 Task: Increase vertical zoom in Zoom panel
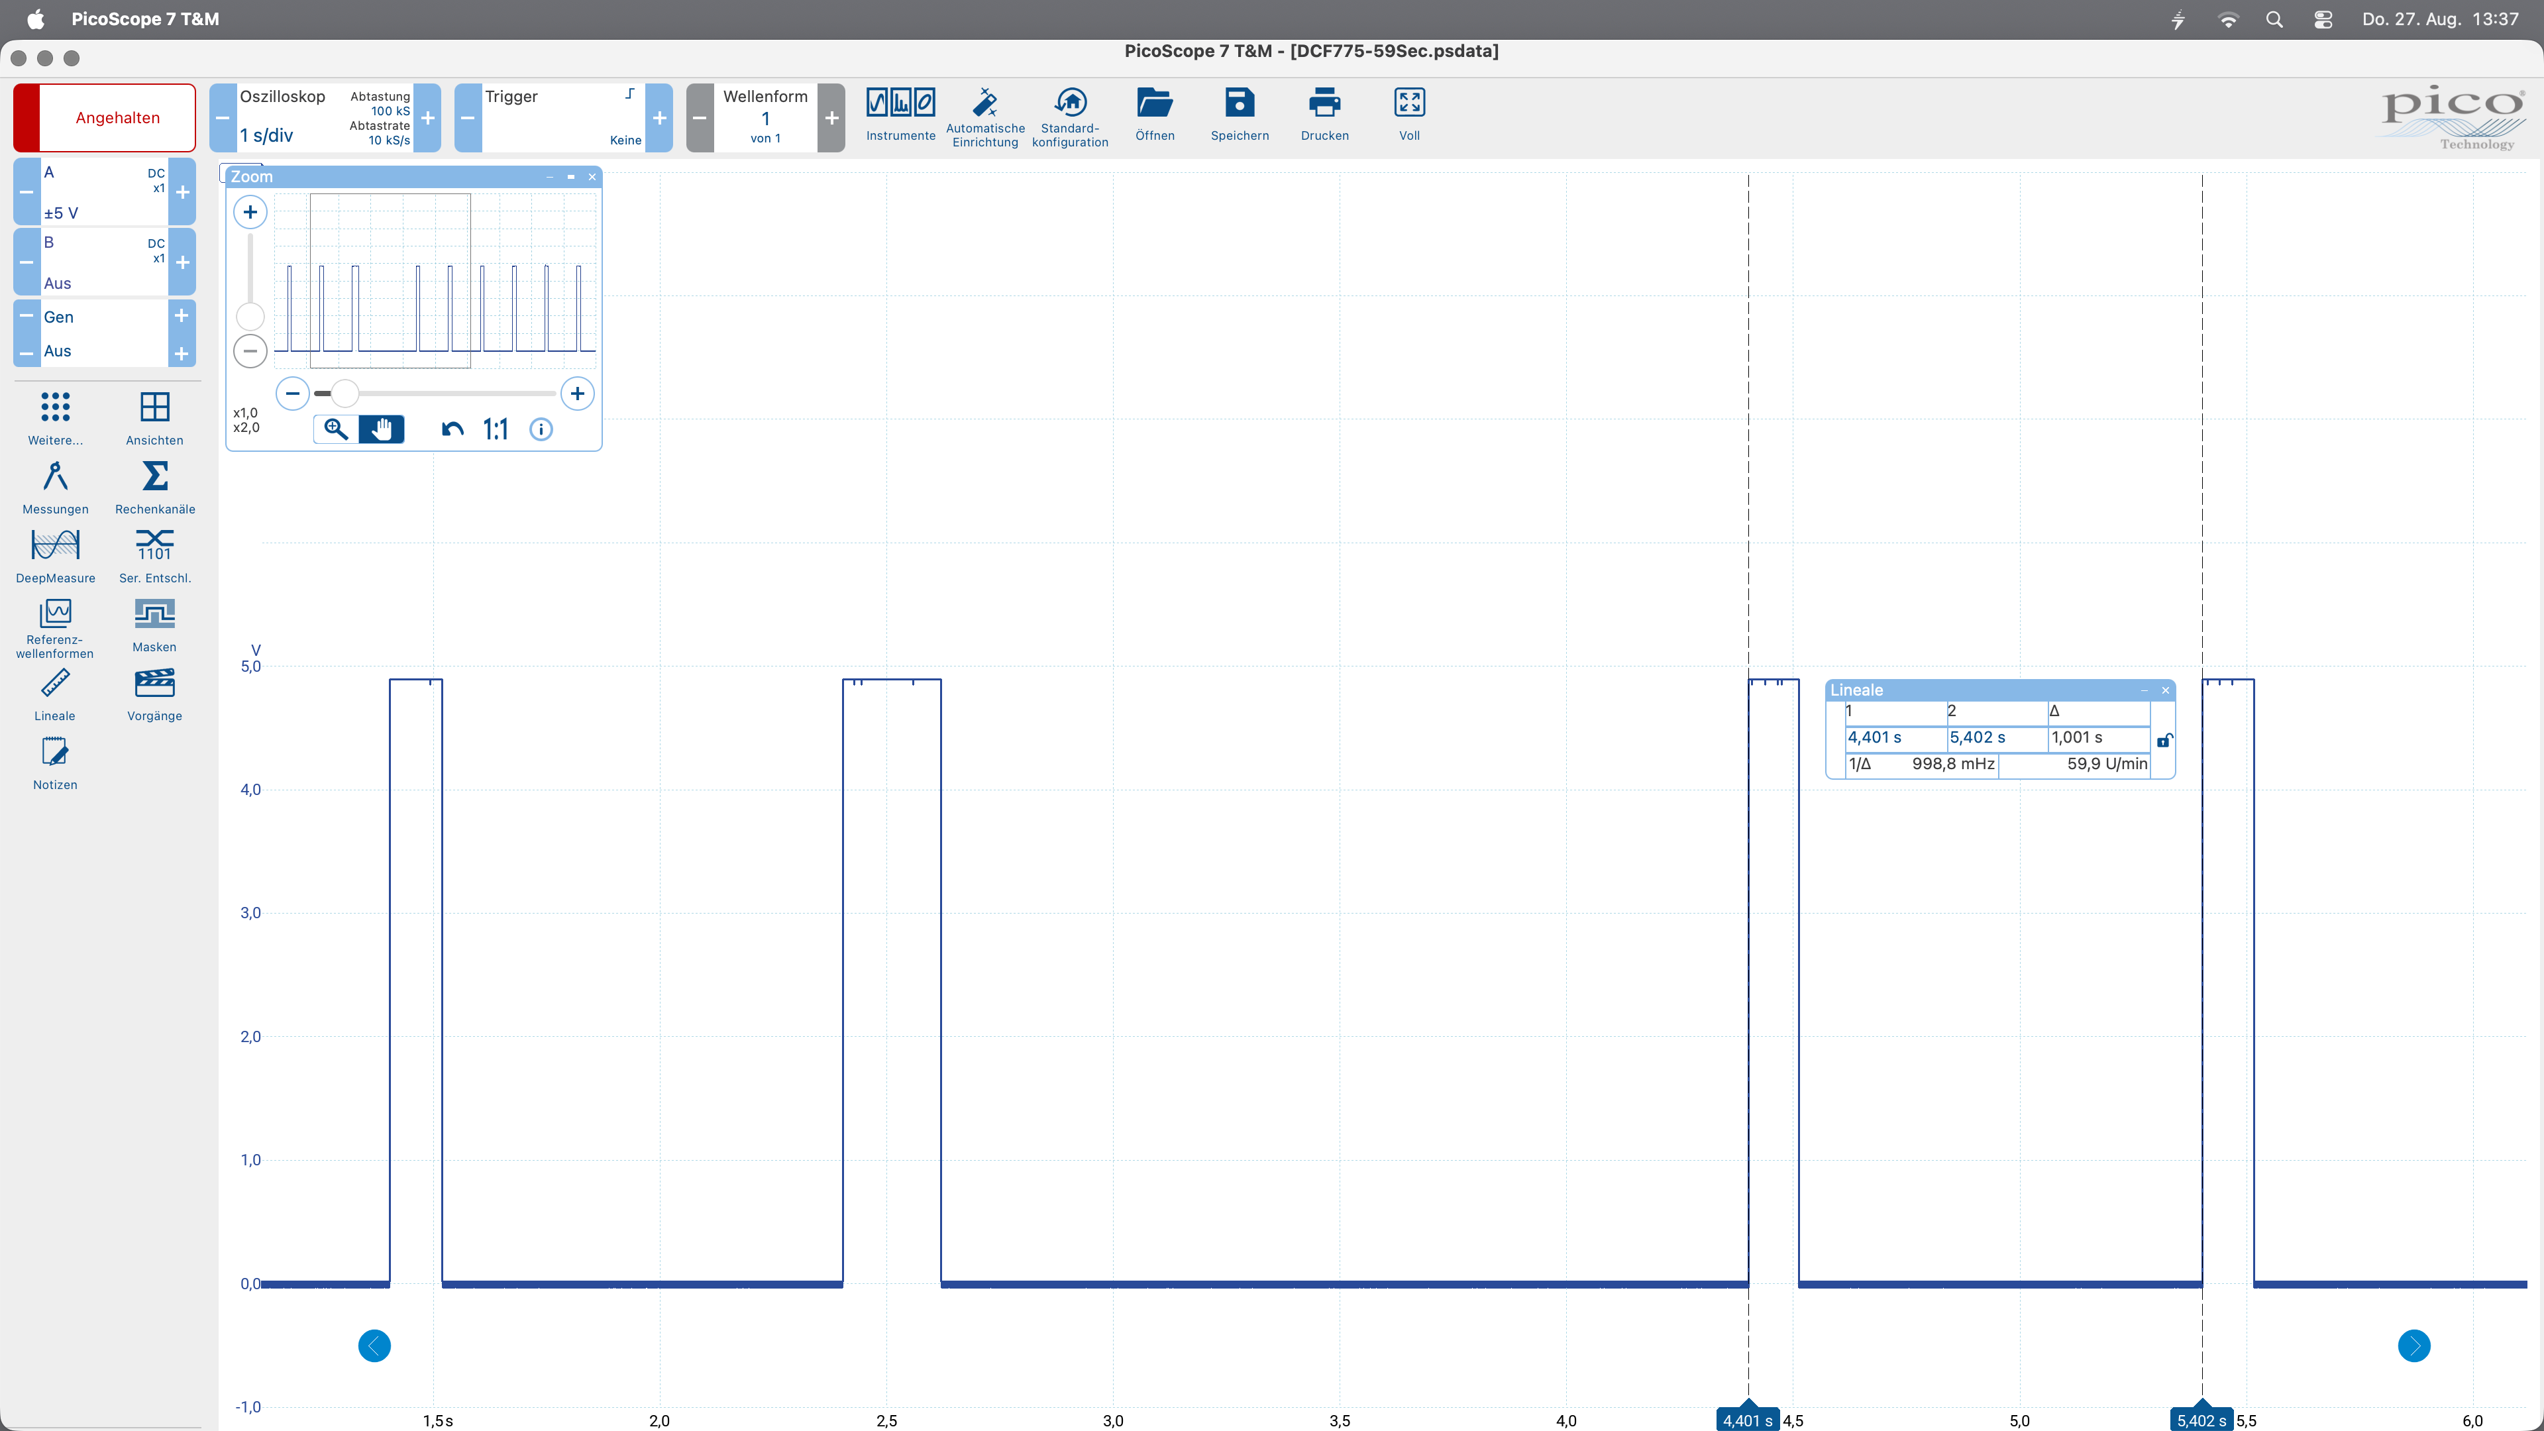pos(250,211)
